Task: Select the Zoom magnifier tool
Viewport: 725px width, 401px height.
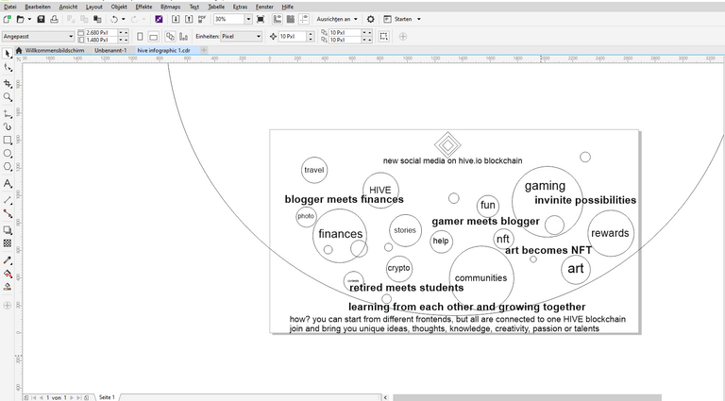Action: point(8,97)
